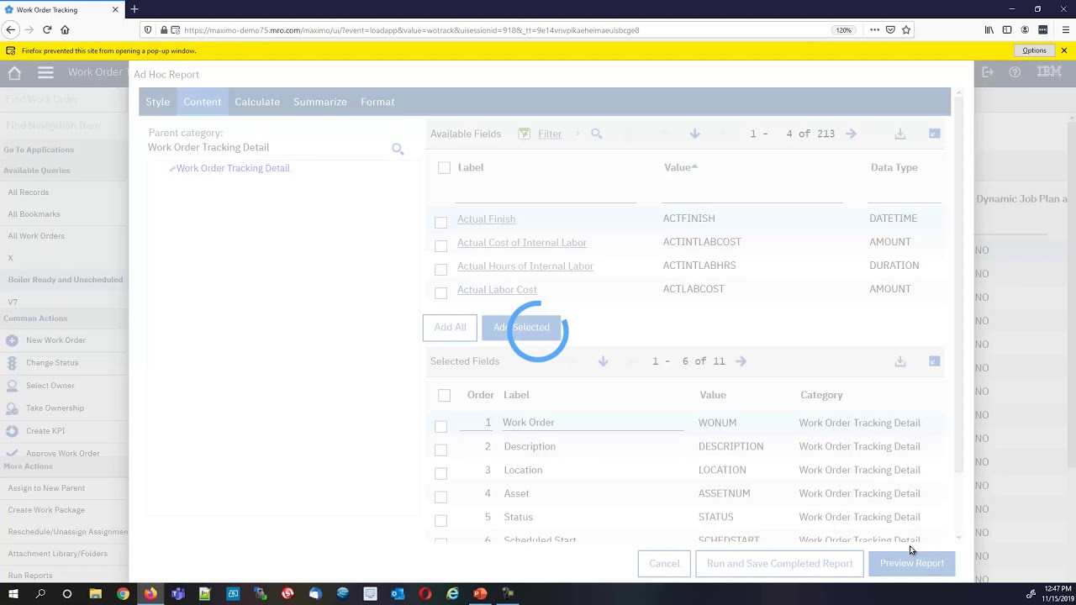The height and width of the screenshot is (605, 1076).
Task: Bookmark this page with the star icon
Action: (x=906, y=29)
